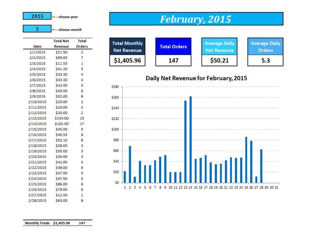The width and height of the screenshot is (311, 233).
Task: Click the Average Daily Net Revenue value $50.21
Action: coord(219,60)
